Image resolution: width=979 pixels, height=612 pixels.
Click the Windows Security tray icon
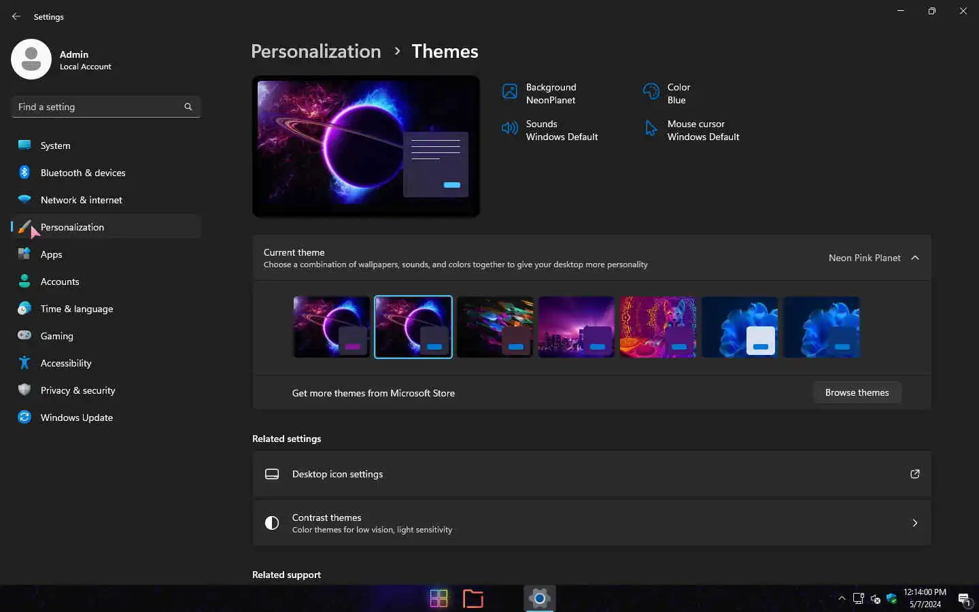[891, 598]
